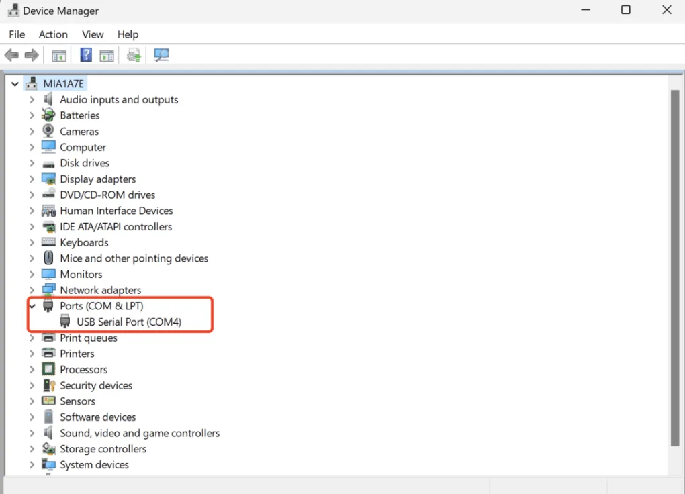Select the Batteries label
Screen dimensions: 685x494
[x=80, y=115]
